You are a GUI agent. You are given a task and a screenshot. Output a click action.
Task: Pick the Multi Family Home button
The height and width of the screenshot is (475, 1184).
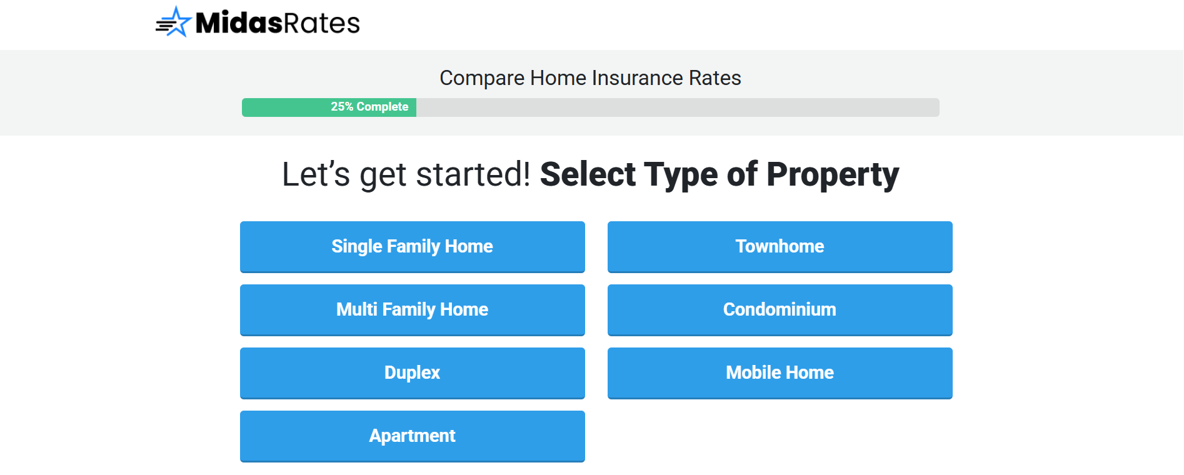point(412,309)
